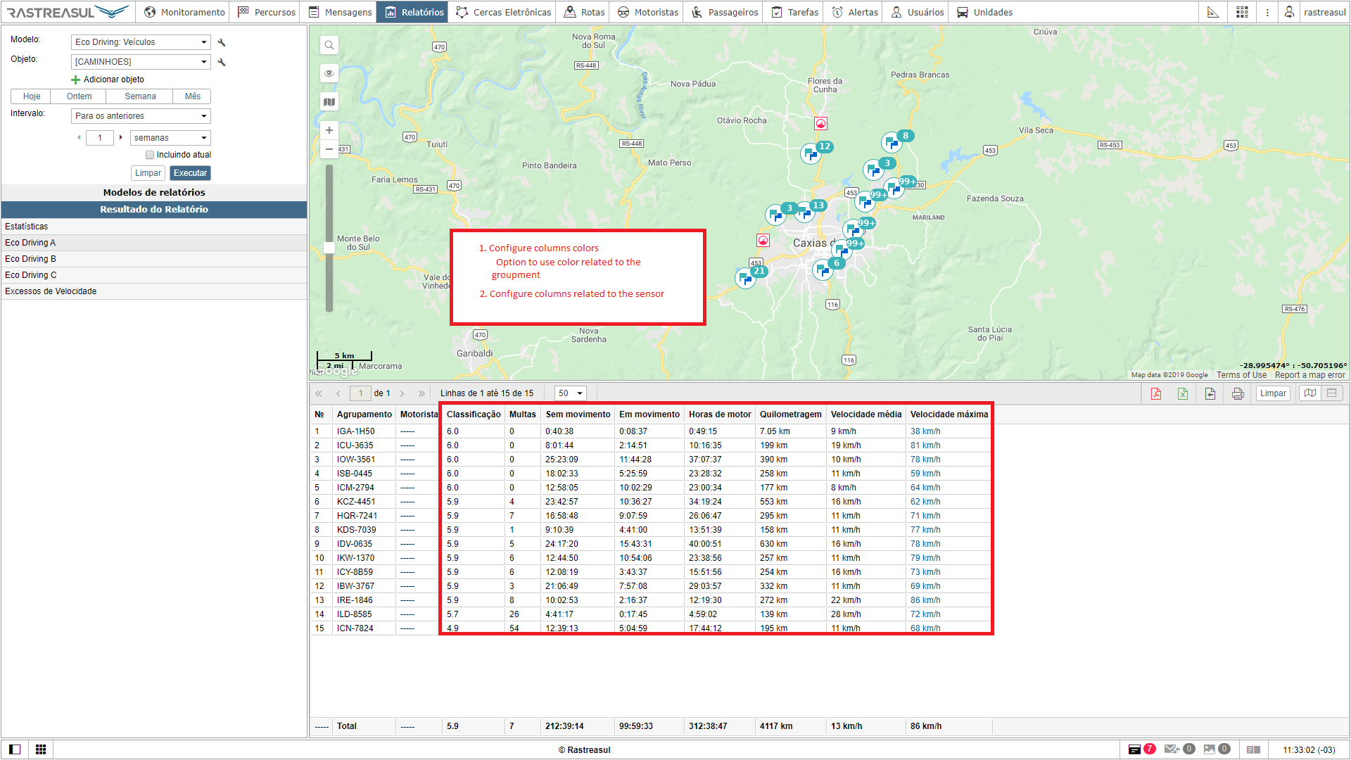Viewport: 1351px width, 760px height.
Task: Click wrench icon next to Modelo
Action: pos(222,42)
